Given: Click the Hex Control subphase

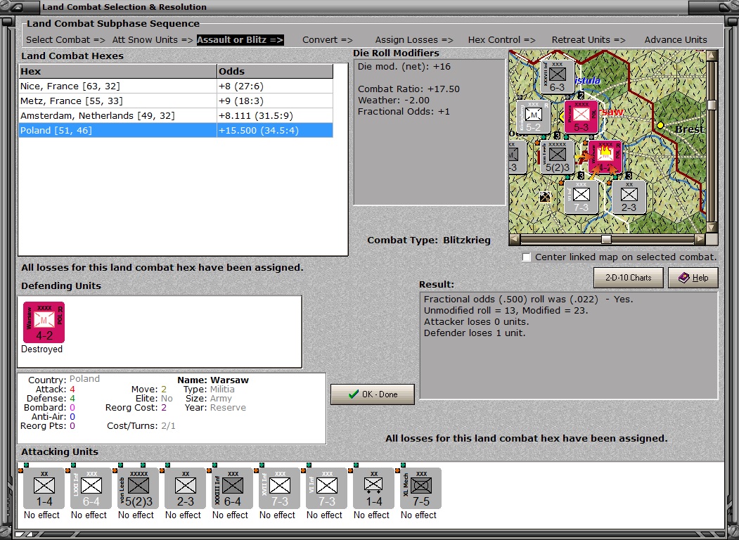Looking at the screenshot, I should tap(501, 40).
